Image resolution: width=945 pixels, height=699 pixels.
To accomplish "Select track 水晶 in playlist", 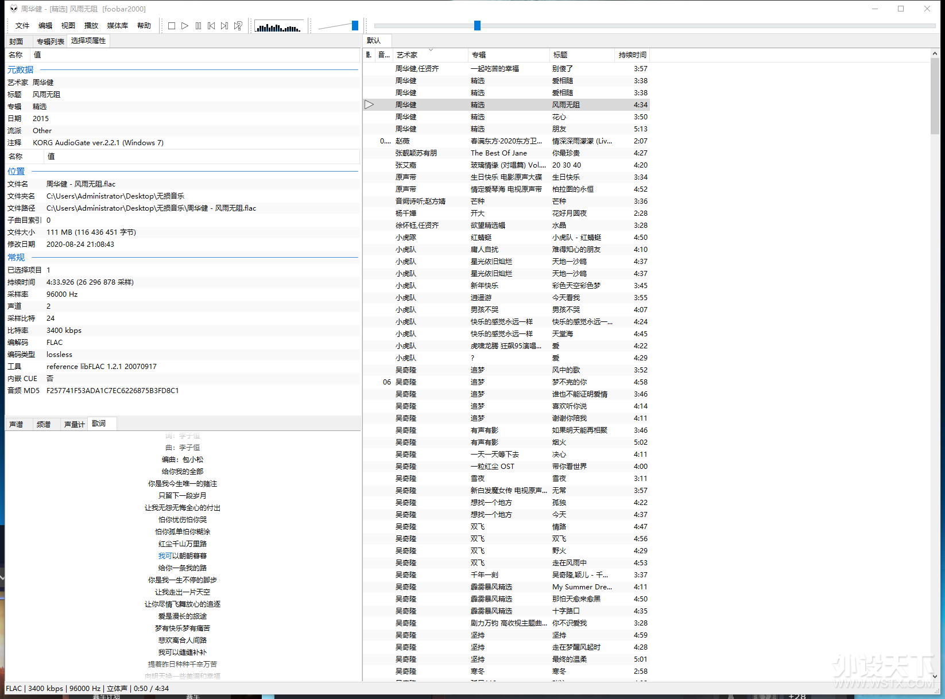I will pyautogui.click(x=506, y=225).
